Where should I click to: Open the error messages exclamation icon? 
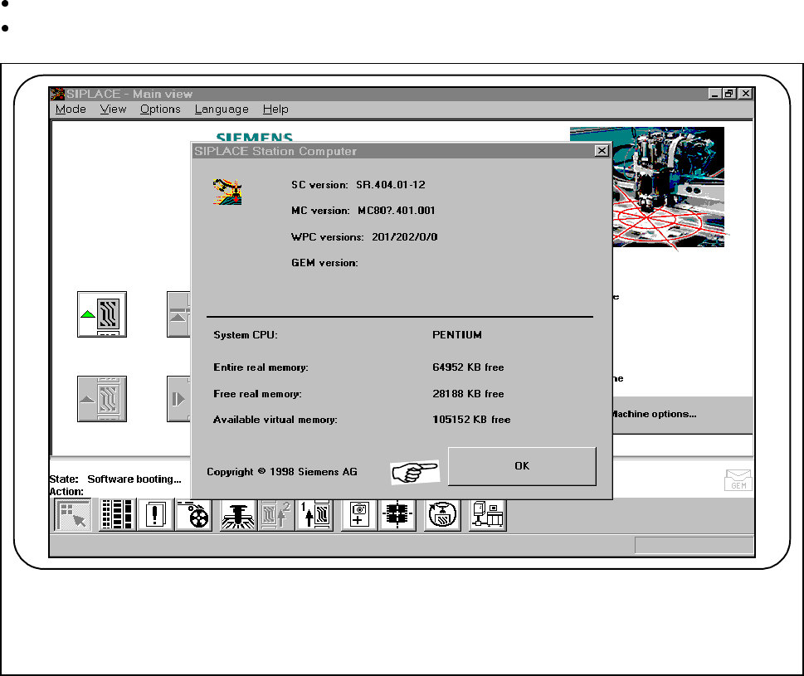pyautogui.click(x=155, y=514)
